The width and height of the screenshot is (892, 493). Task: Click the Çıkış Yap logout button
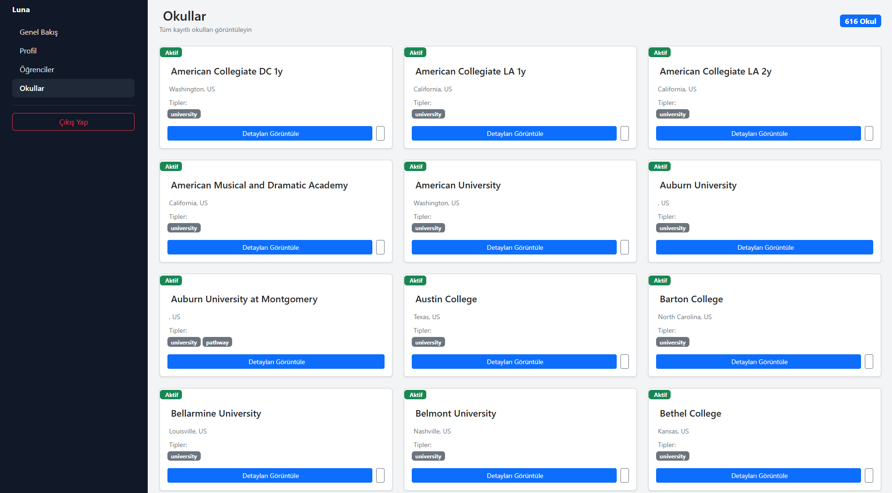coord(73,122)
